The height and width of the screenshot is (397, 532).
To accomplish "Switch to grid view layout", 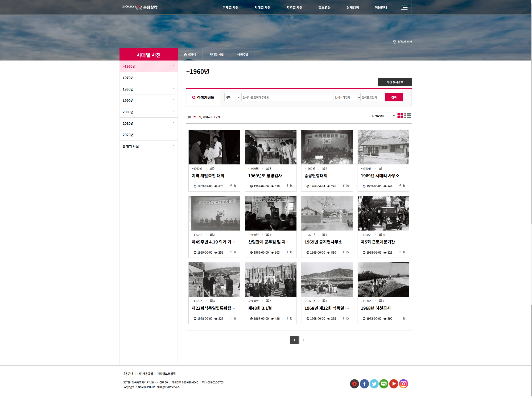I will point(400,116).
